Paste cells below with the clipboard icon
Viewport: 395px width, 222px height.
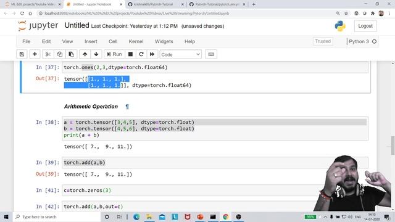tap(72, 54)
